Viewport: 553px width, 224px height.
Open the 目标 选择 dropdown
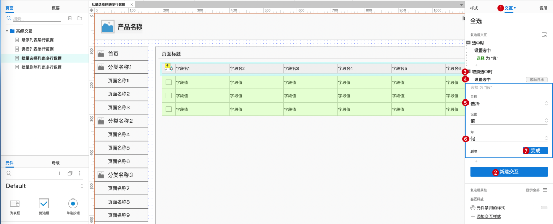pos(509,104)
